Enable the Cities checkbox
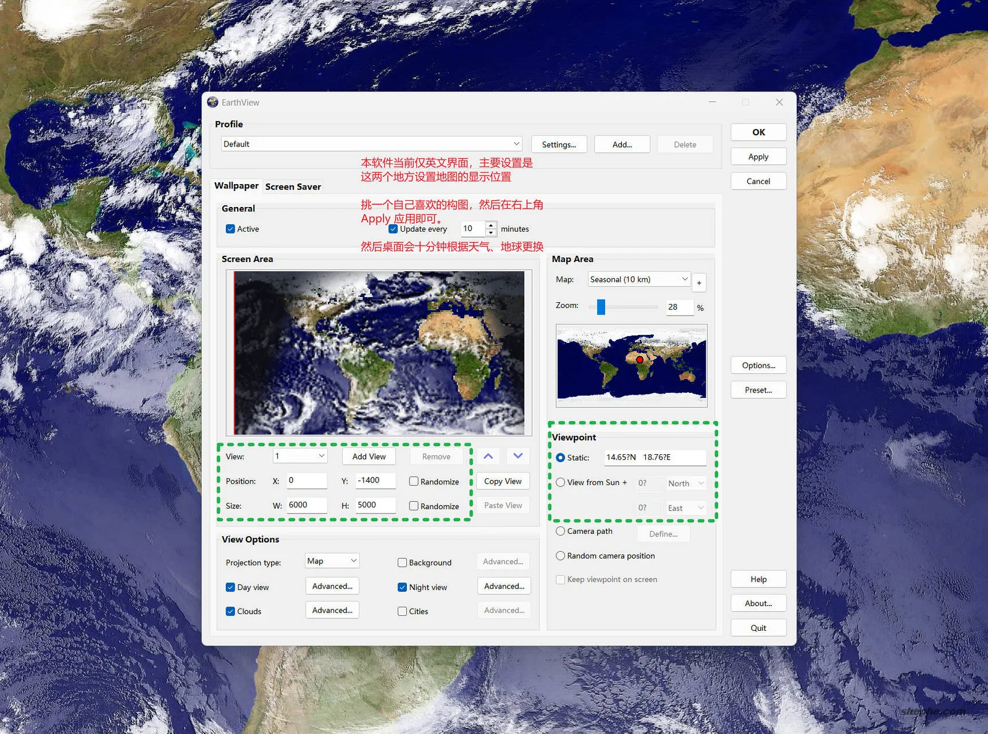The width and height of the screenshot is (988, 734). point(403,612)
